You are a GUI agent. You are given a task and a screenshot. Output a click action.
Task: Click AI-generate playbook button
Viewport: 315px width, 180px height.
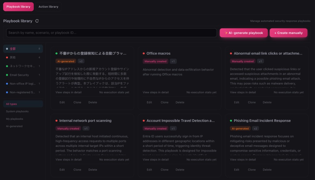[x=244, y=33]
